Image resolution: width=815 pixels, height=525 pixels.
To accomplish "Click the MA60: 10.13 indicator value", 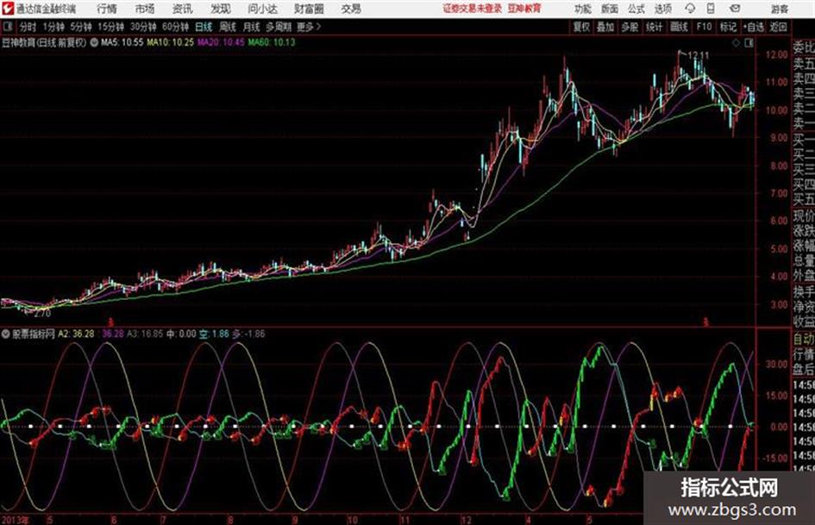I will coord(272,42).
